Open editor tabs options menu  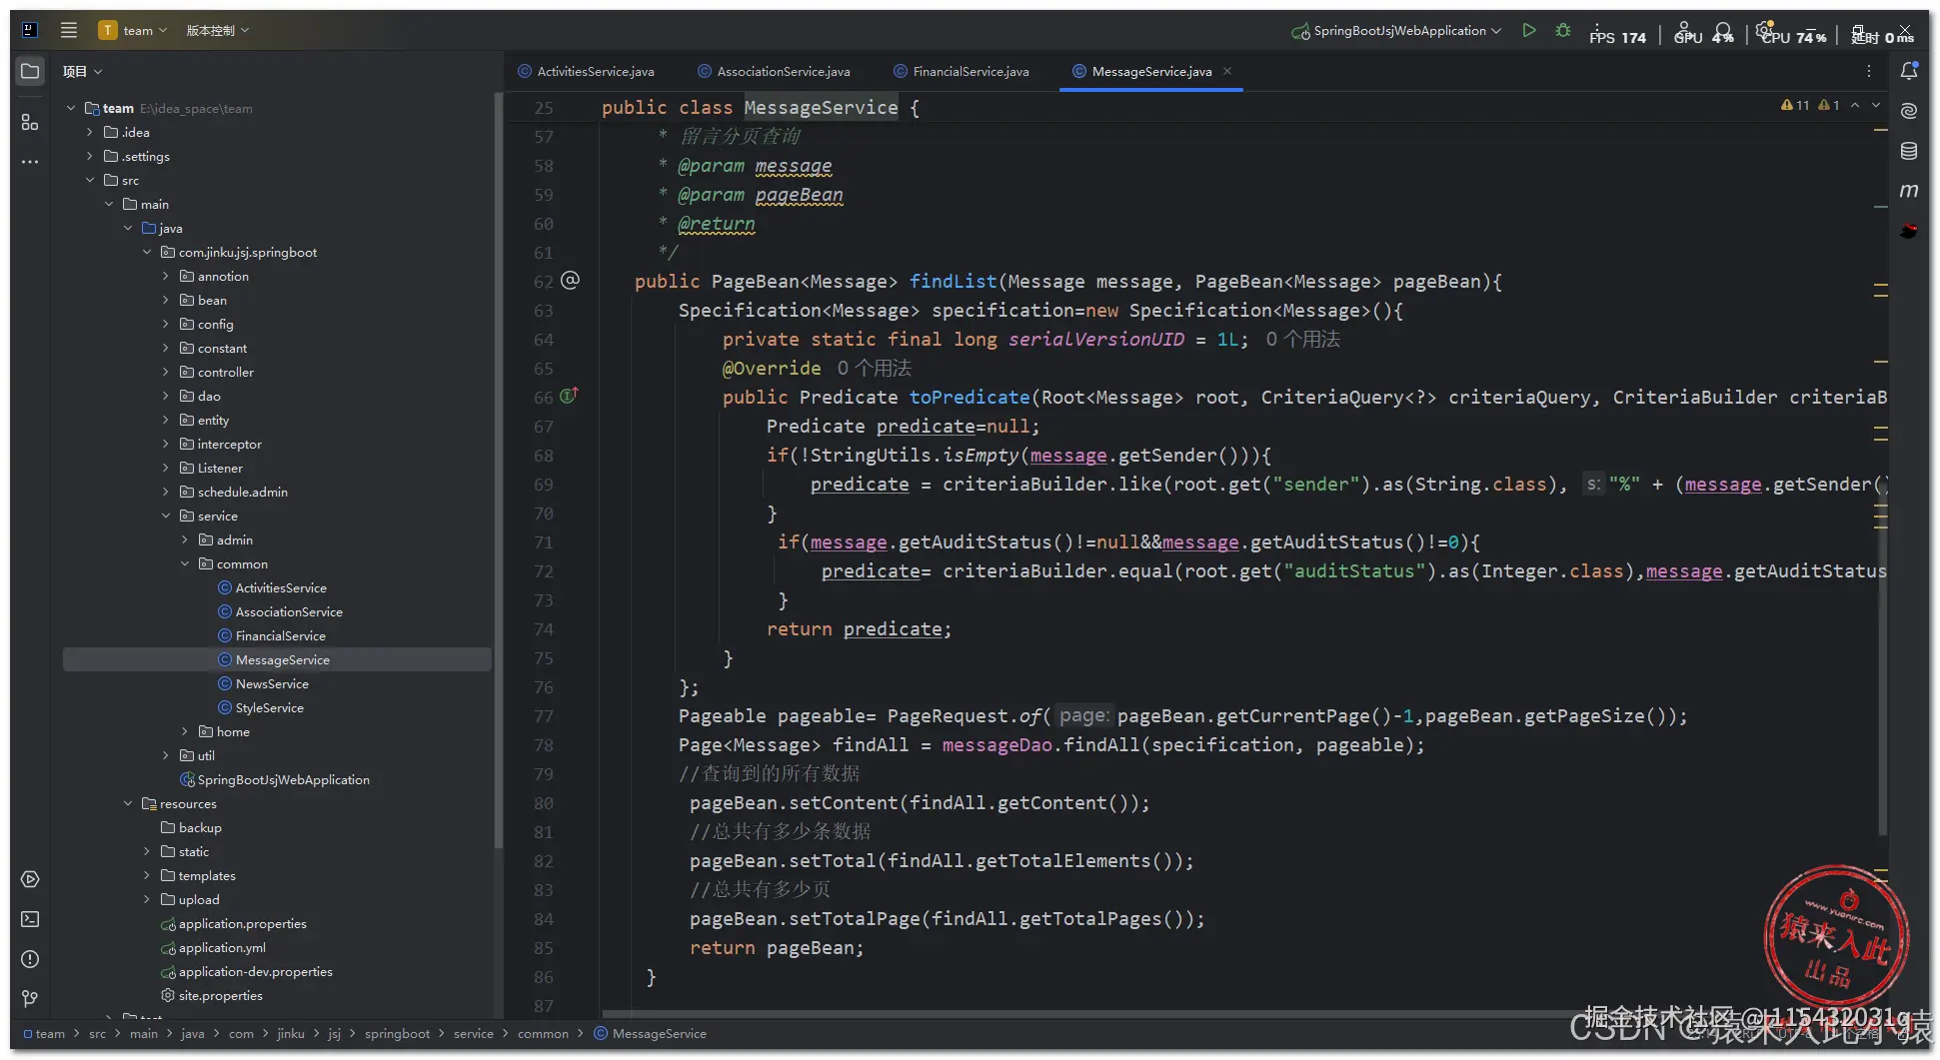point(1868,71)
